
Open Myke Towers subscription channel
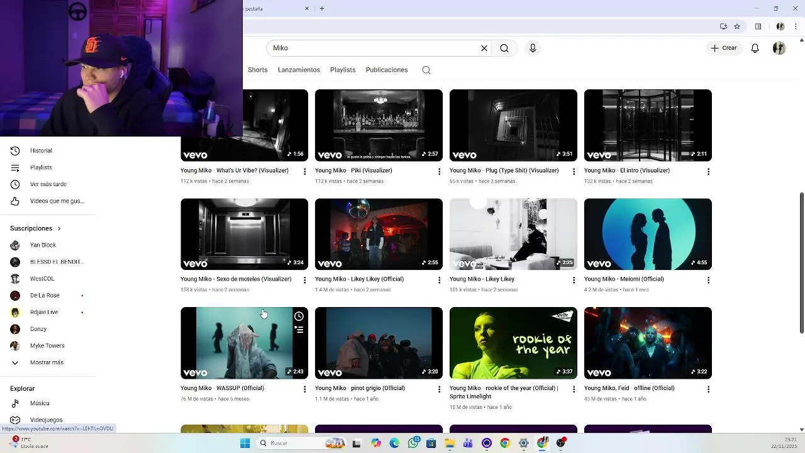(47, 345)
